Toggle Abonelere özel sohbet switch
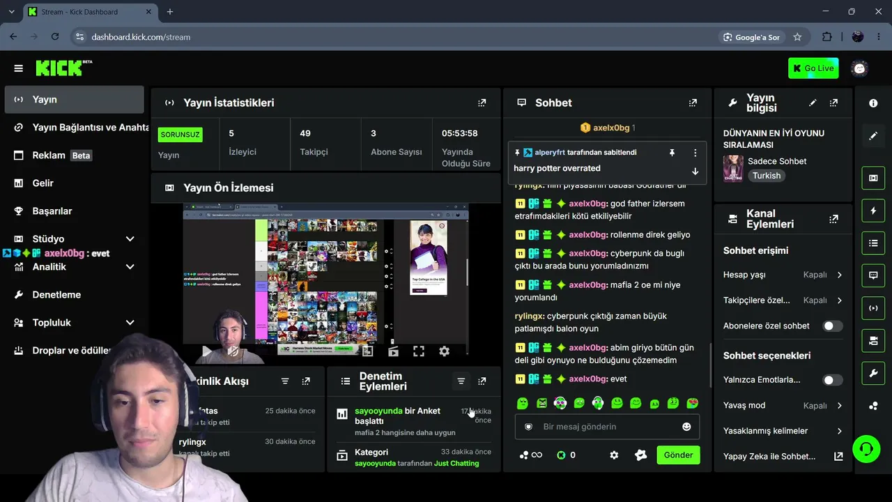Viewport: 892px width, 502px height. [x=832, y=326]
